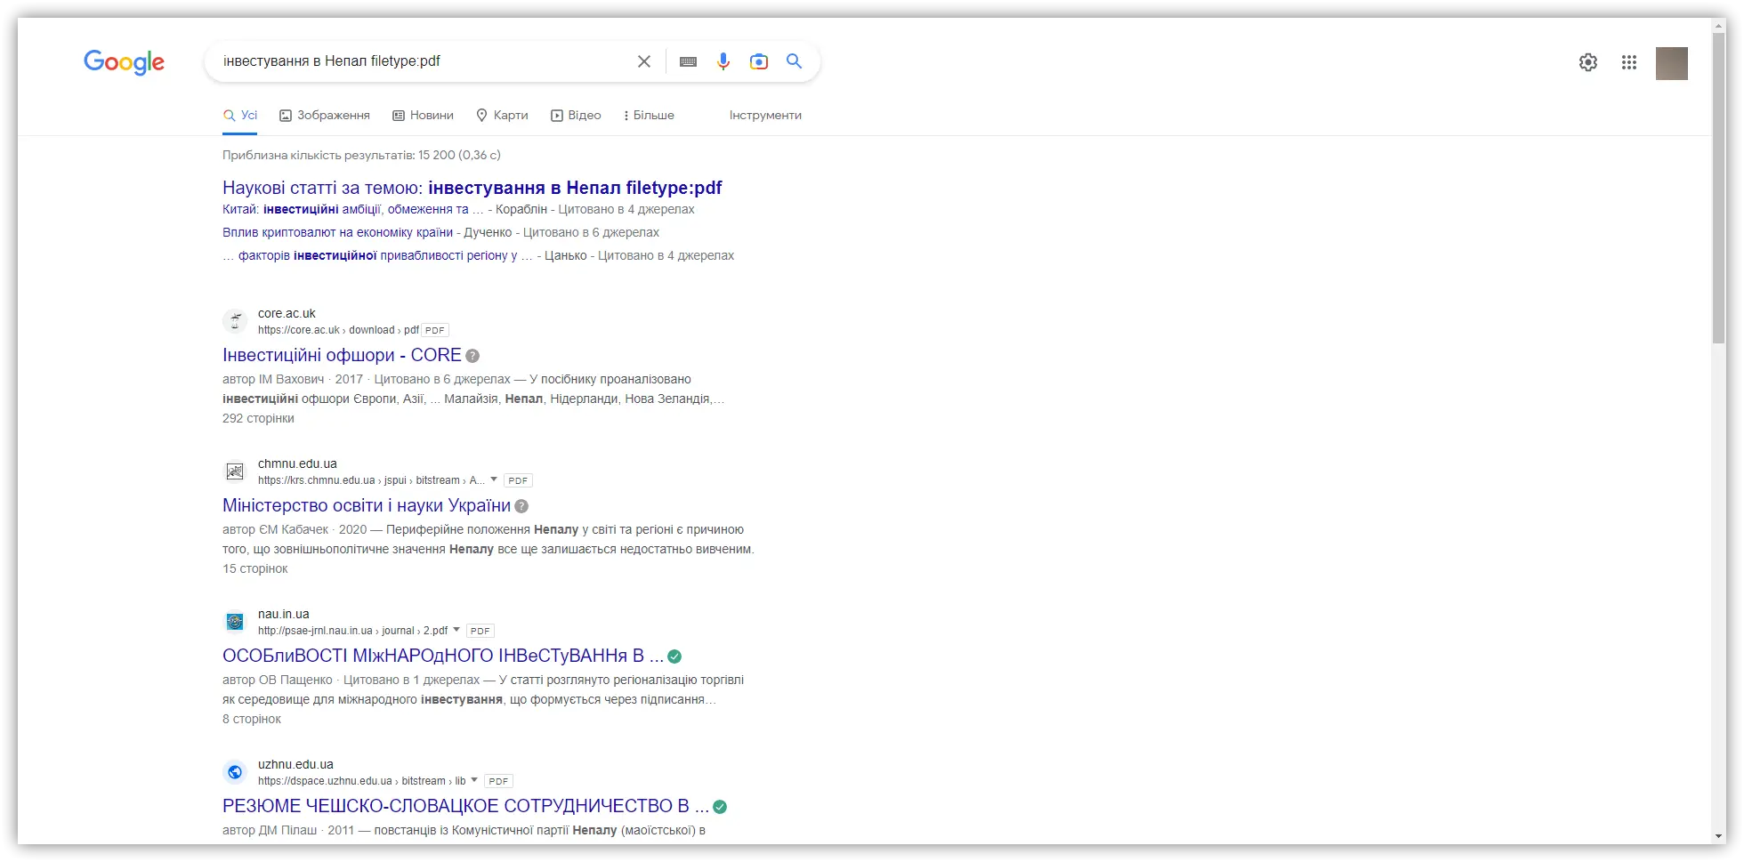This screenshot has width=1744, height=862.
Task: Search by image with the camera icon
Action: pyautogui.click(x=758, y=61)
